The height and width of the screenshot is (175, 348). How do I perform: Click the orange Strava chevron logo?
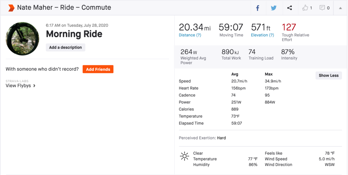11,8
